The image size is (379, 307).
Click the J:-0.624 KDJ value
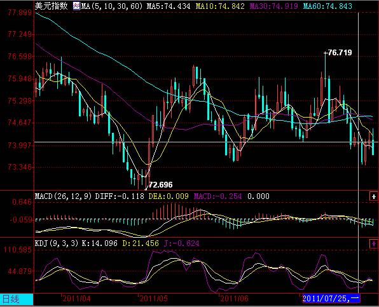point(182,243)
